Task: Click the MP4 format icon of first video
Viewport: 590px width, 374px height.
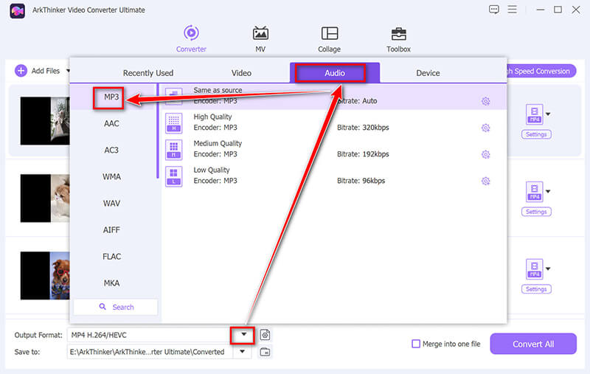Action: pos(534,114)
